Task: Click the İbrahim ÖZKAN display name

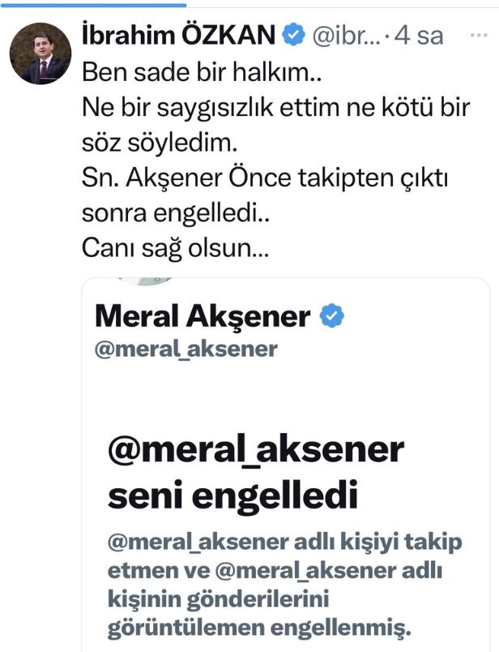Action: pos(178,34)
